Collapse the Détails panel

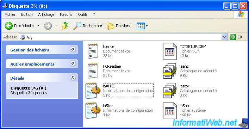tap(73, 78)
